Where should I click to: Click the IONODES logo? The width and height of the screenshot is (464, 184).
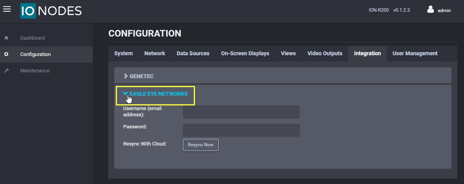(x=51, y=11)
